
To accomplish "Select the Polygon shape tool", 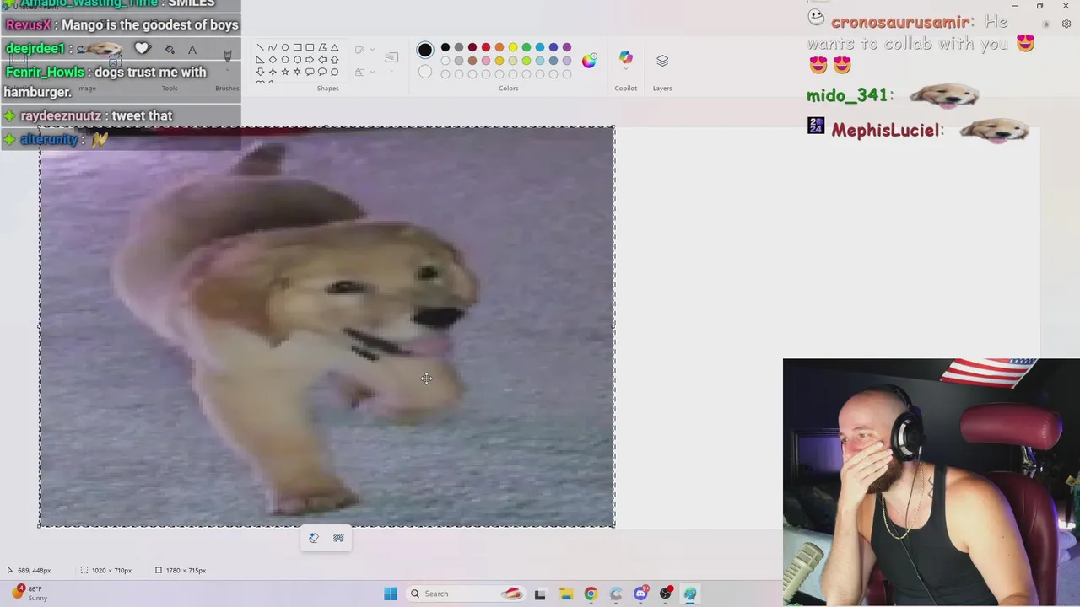I will pos(322,47).
